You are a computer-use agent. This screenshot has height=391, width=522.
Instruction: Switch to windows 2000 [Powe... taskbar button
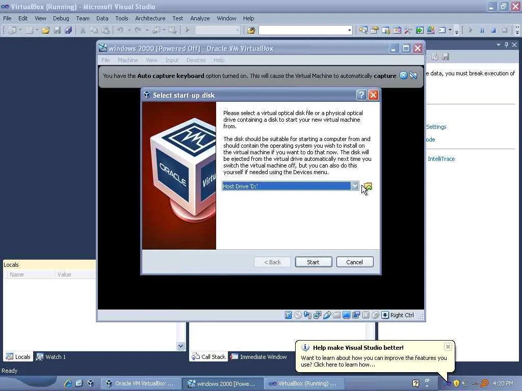pos(223,383)
